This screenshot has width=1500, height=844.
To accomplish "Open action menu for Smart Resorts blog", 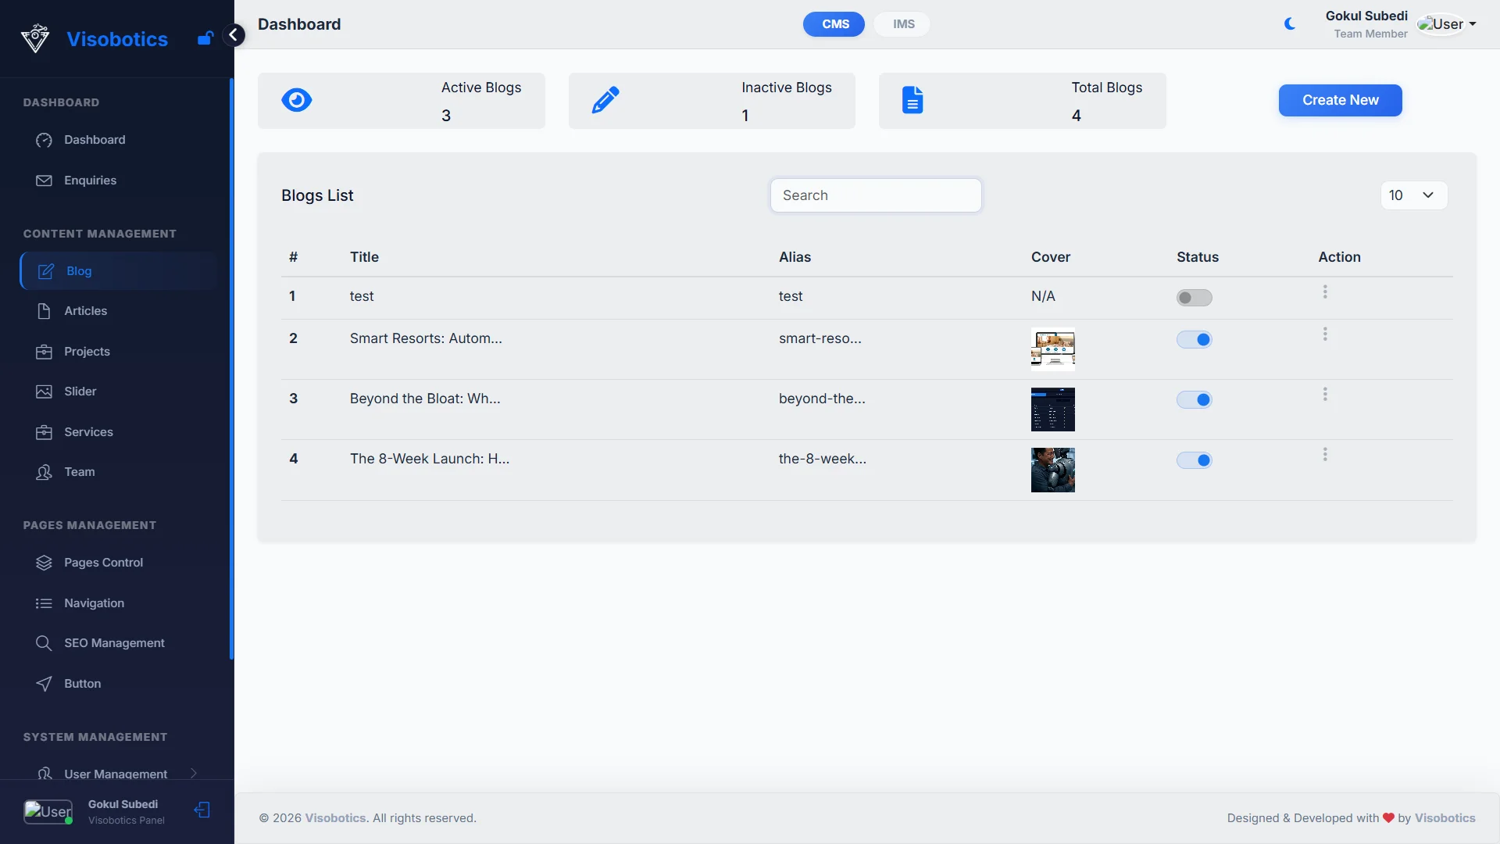I will pyautogui.click(x=1325, y=334).
